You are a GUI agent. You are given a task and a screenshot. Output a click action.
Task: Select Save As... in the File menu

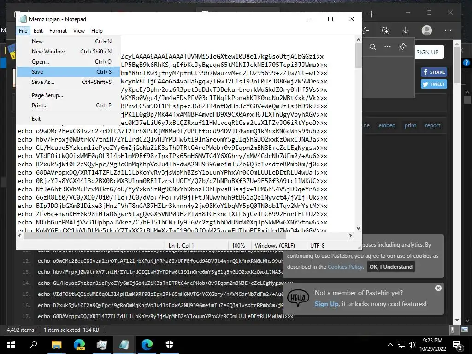tap(69, 82)
